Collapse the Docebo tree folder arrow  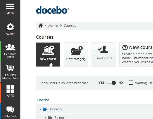click(x=41, y=109)
